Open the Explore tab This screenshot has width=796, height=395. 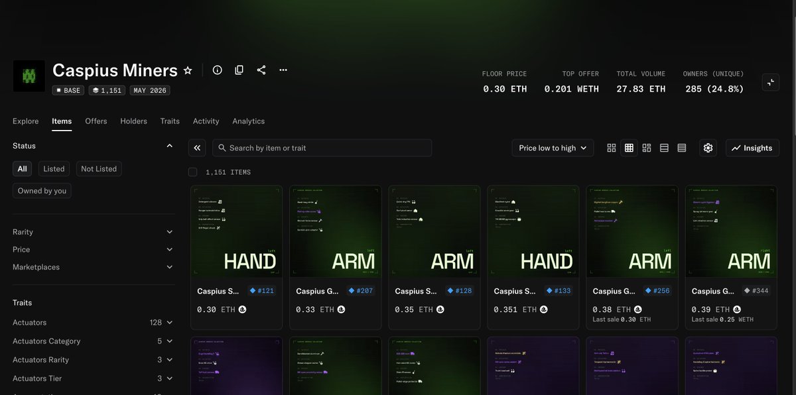(x=25, y=121)
